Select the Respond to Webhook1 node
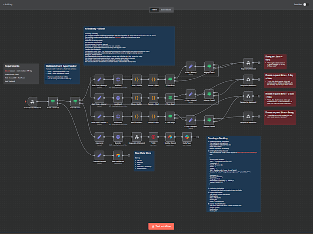 (x=248, y=79)
